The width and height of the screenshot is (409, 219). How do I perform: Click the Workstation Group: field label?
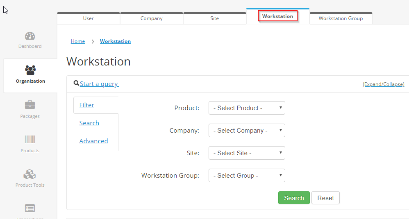tap(170, 176)
